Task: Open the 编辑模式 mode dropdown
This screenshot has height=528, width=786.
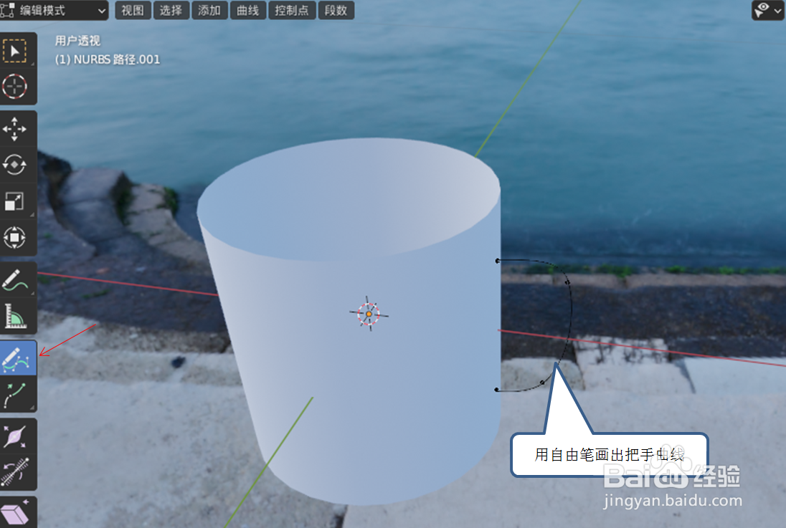Action: pos(55,11)
